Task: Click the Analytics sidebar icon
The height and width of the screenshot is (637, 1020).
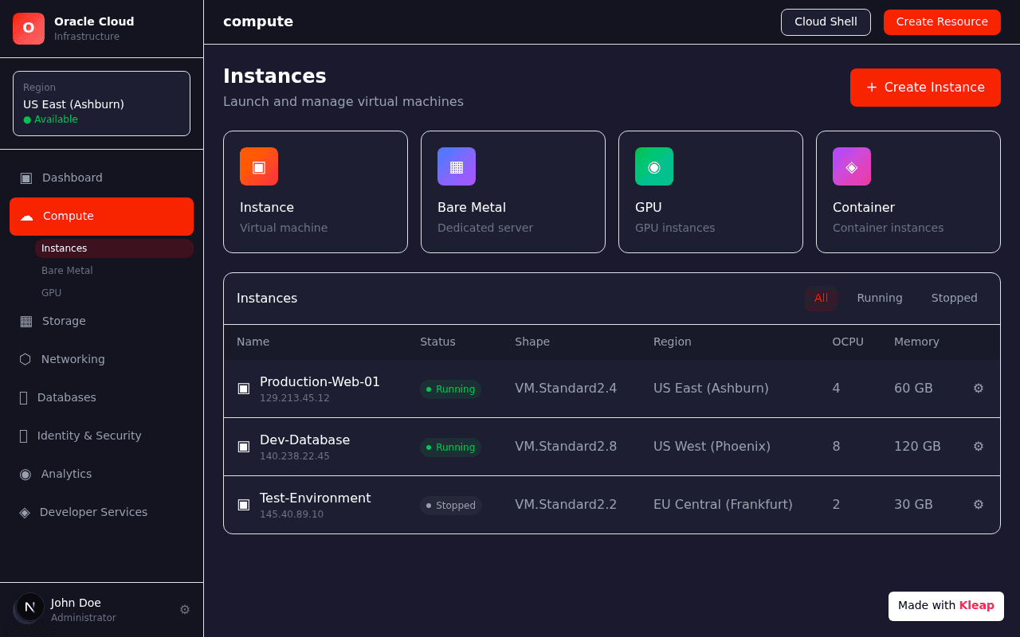Action: pyautogui.click(x=25, y=474)
